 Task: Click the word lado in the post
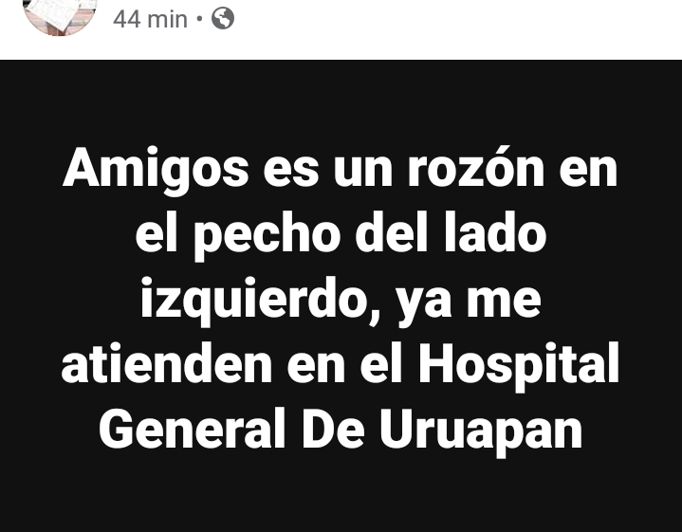coord(495,231)
